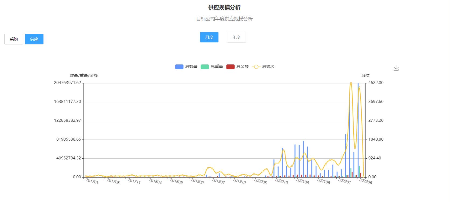450x202 pixels.
Task: Switch to the 采购 view
Action: click(14, 39)
